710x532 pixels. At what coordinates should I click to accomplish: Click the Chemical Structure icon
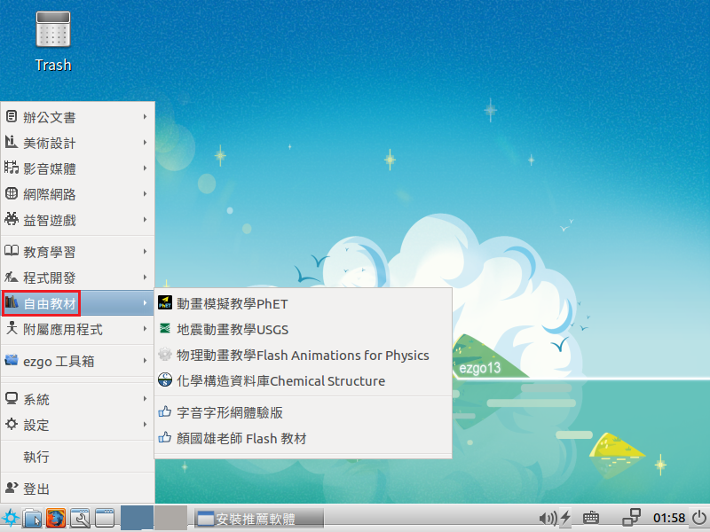(165, 380)
